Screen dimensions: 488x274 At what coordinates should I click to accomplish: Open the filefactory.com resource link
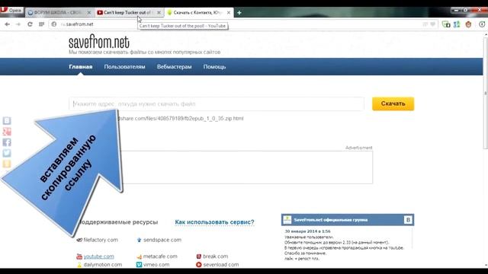tap(101, 240)
